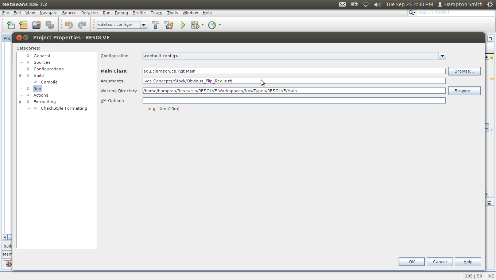The width and height of the screenshot is (496, 280).
Task: Open the Navigate menu
Action: (49, 13)
